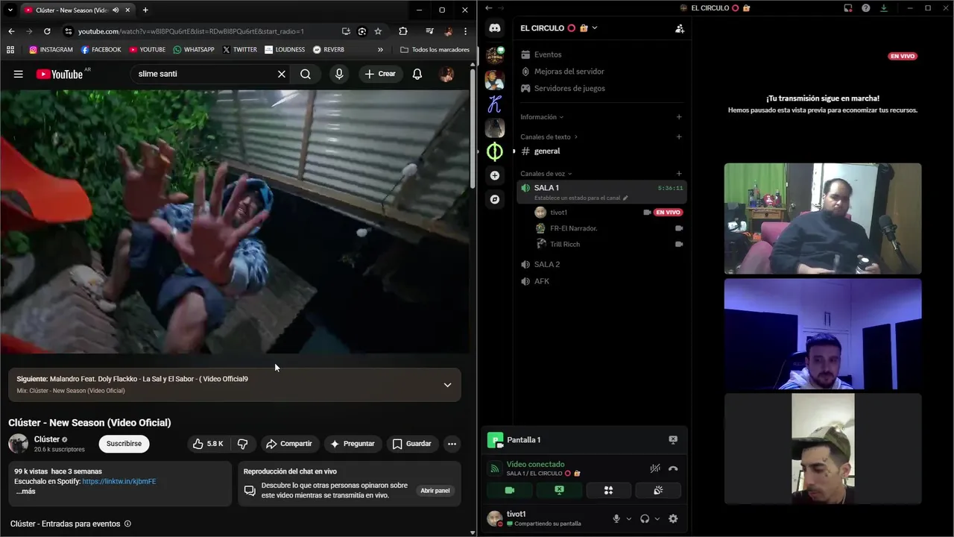954x537 pixels.
Task: Start YouTube voice search microphone
Action: tap(339, 74)
